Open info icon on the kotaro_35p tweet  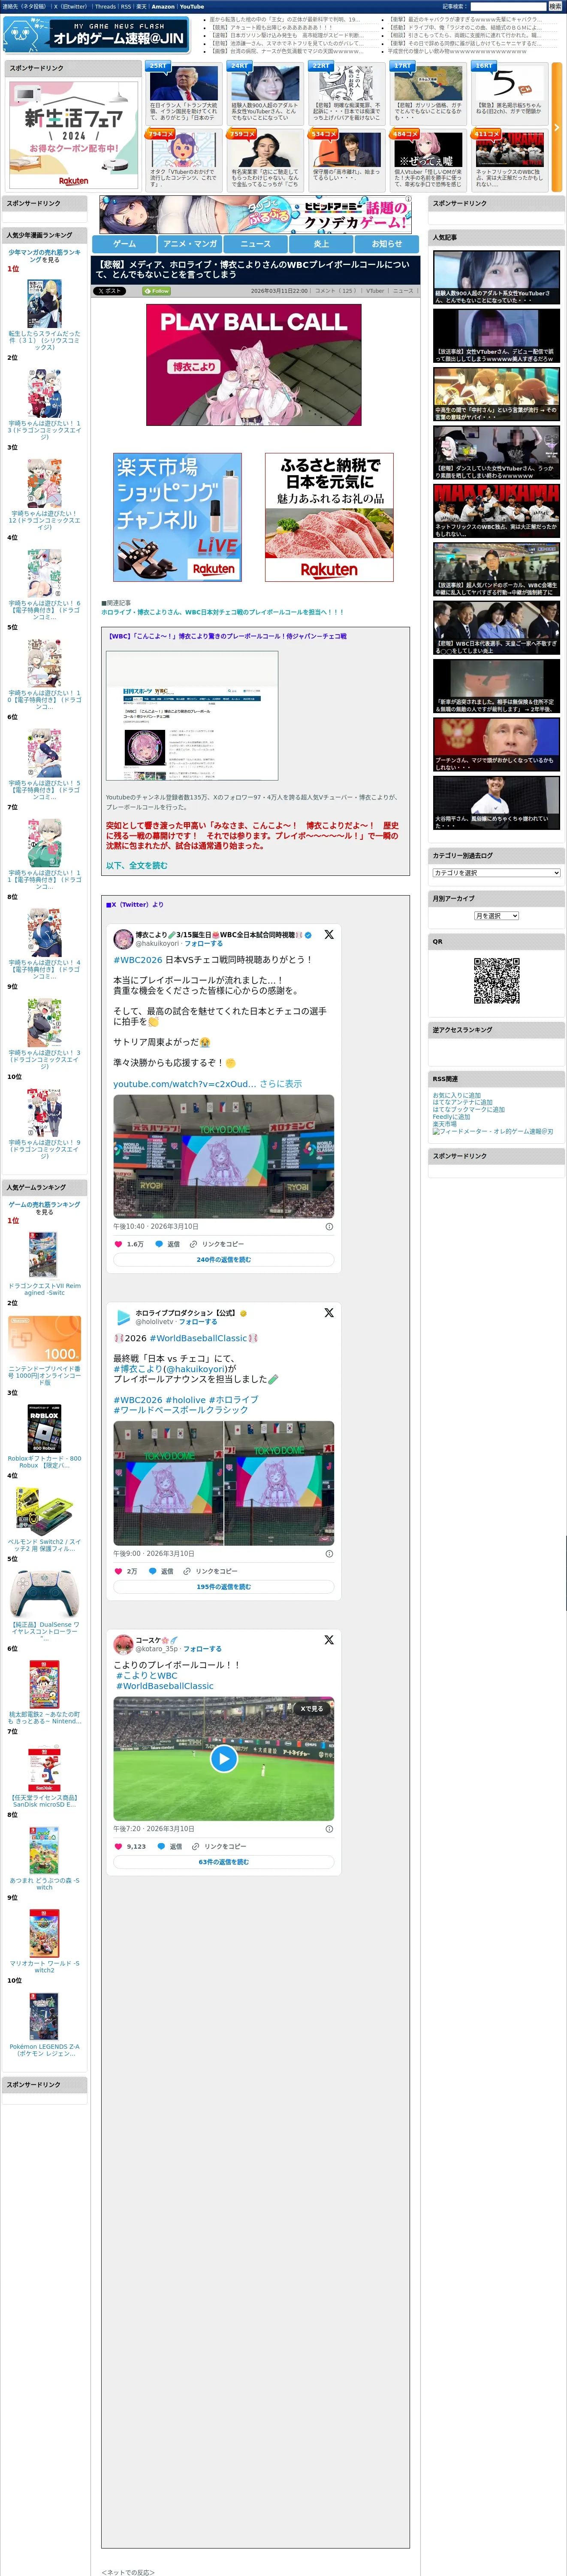point(329,1829)
